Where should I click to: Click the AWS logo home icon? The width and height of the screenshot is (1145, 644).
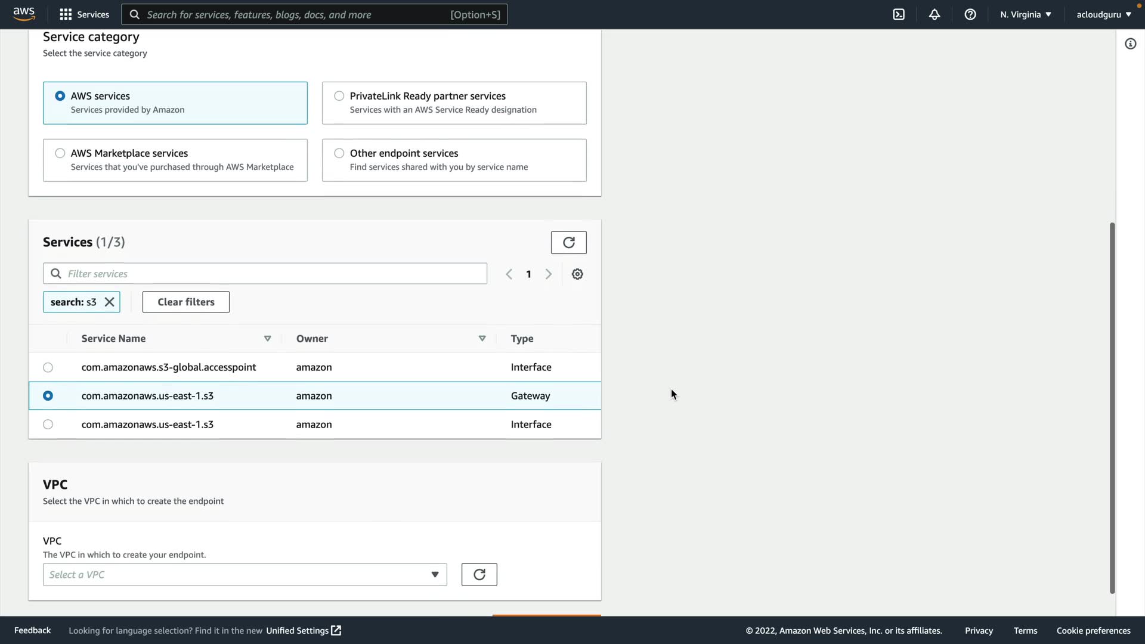24,14
